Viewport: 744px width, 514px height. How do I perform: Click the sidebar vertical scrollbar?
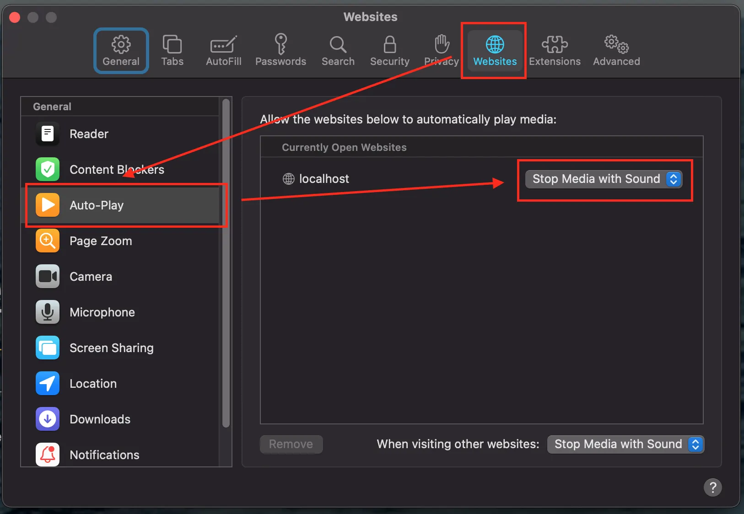226,263
